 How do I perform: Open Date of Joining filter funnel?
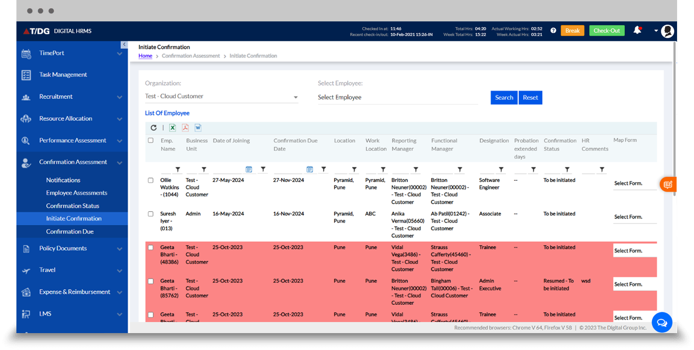(263, 170)
